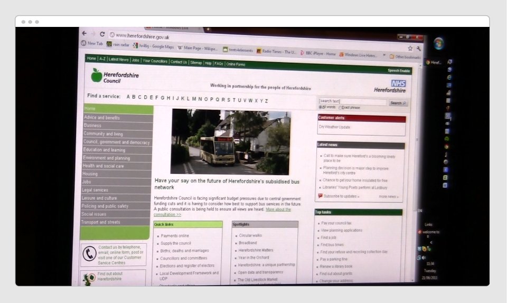The width and height of the screenshot is (507, 303).
Task: Open Pay a parking fine task
Action: point(334,259)
